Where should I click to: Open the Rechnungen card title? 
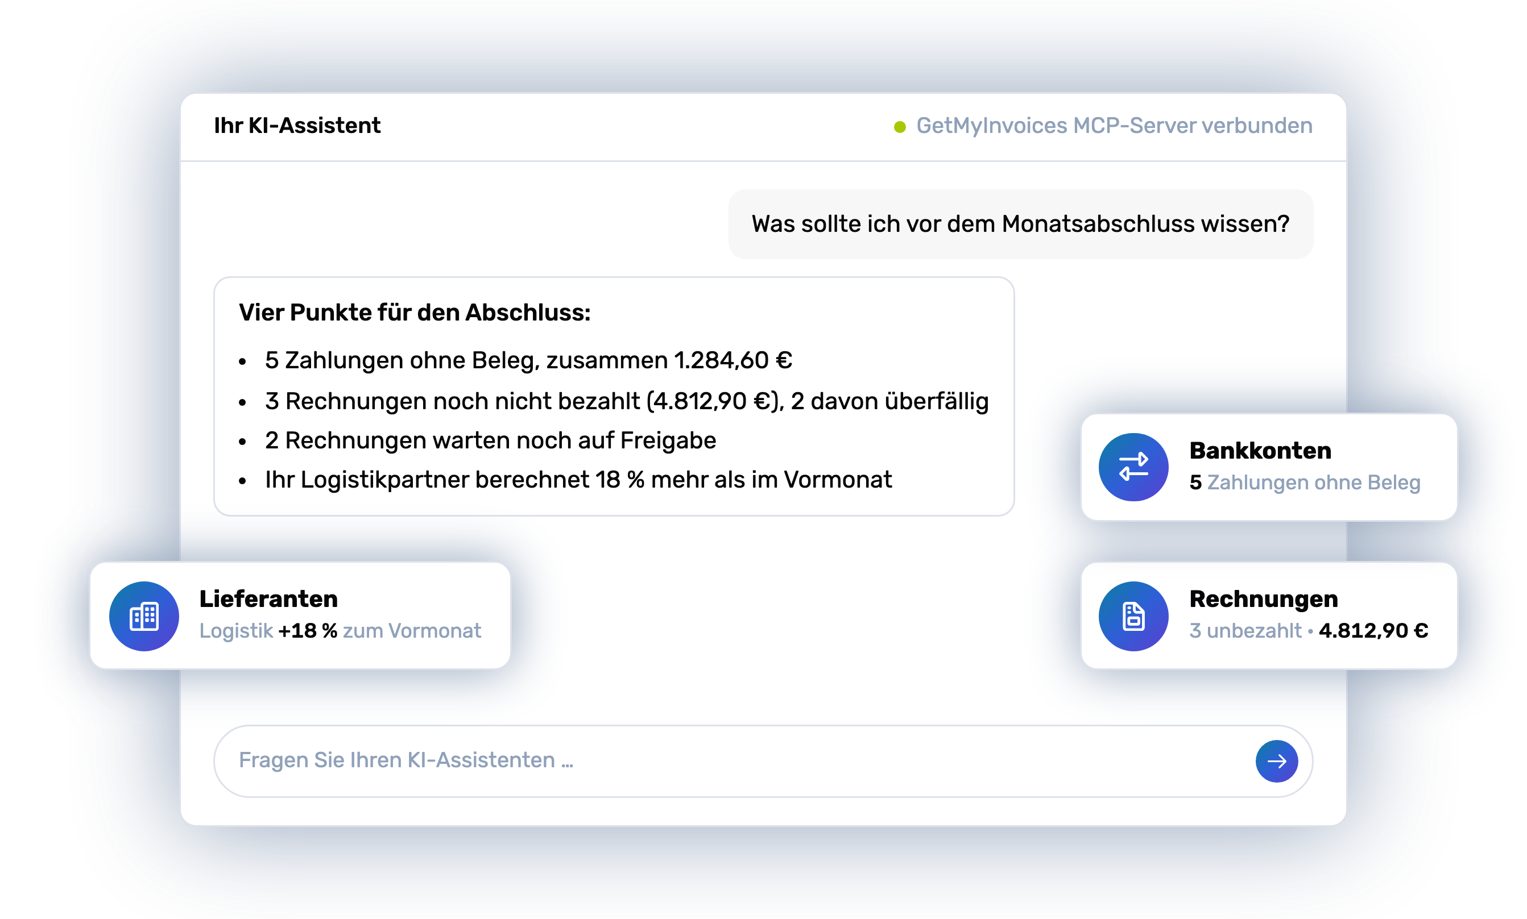point(1263,599)
